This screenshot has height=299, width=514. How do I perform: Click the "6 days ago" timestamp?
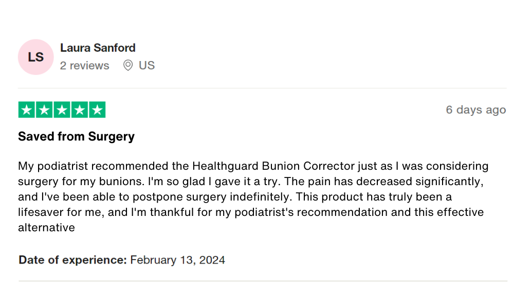point(475,110)
